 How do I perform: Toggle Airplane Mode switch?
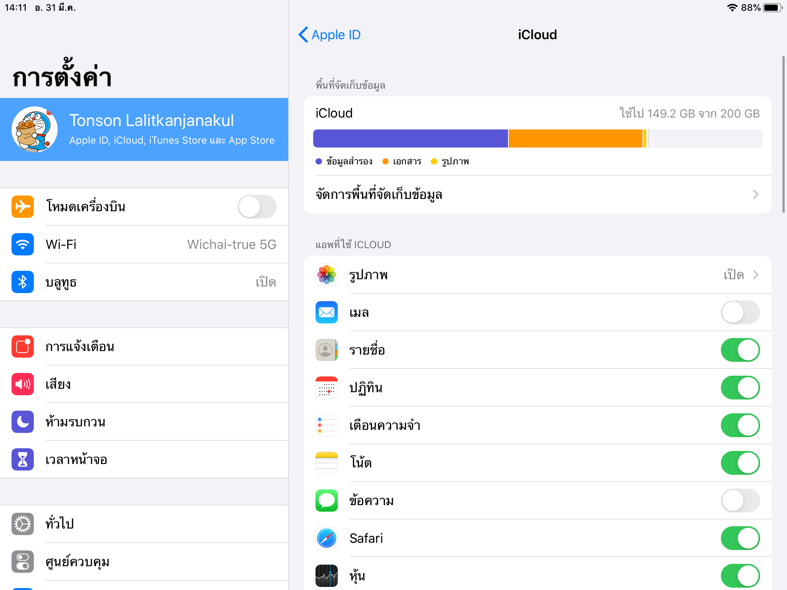pyautogui.click(x=257, y=207)
